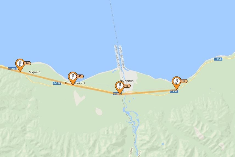Click the footprint marker numbered 49

(x=177, y=82)
